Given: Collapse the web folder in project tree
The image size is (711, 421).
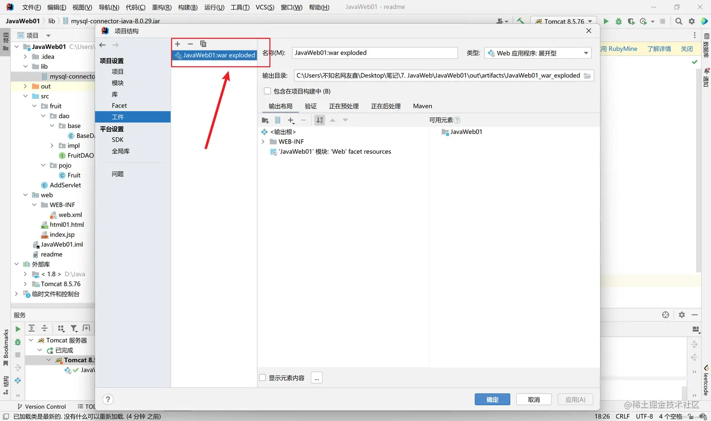Looking at the screenshot, I should 25,195.
